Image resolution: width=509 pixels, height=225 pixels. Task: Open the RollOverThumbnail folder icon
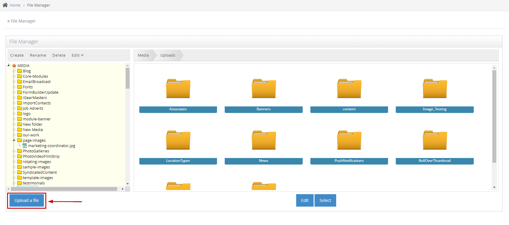[x=435, y=140]
